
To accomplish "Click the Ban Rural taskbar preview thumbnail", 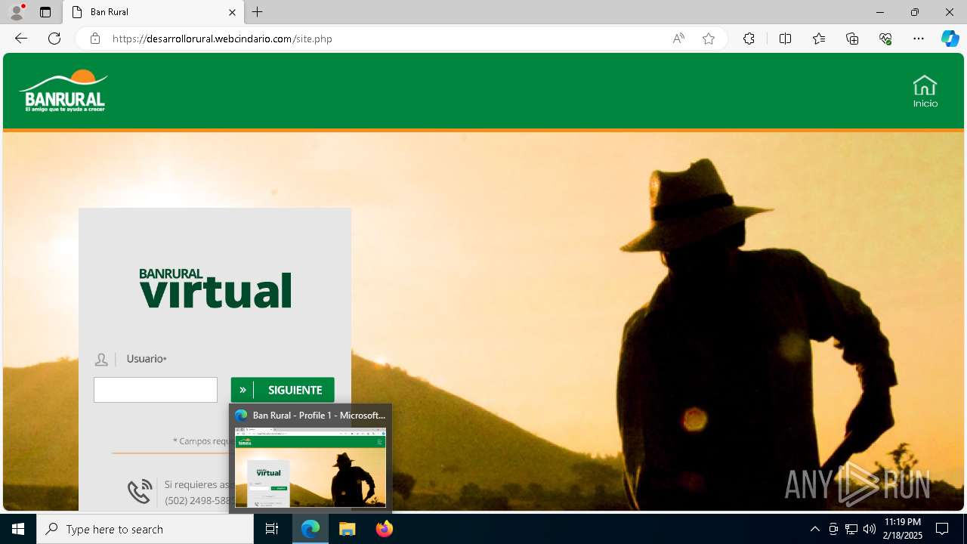I will pos(310,467).
